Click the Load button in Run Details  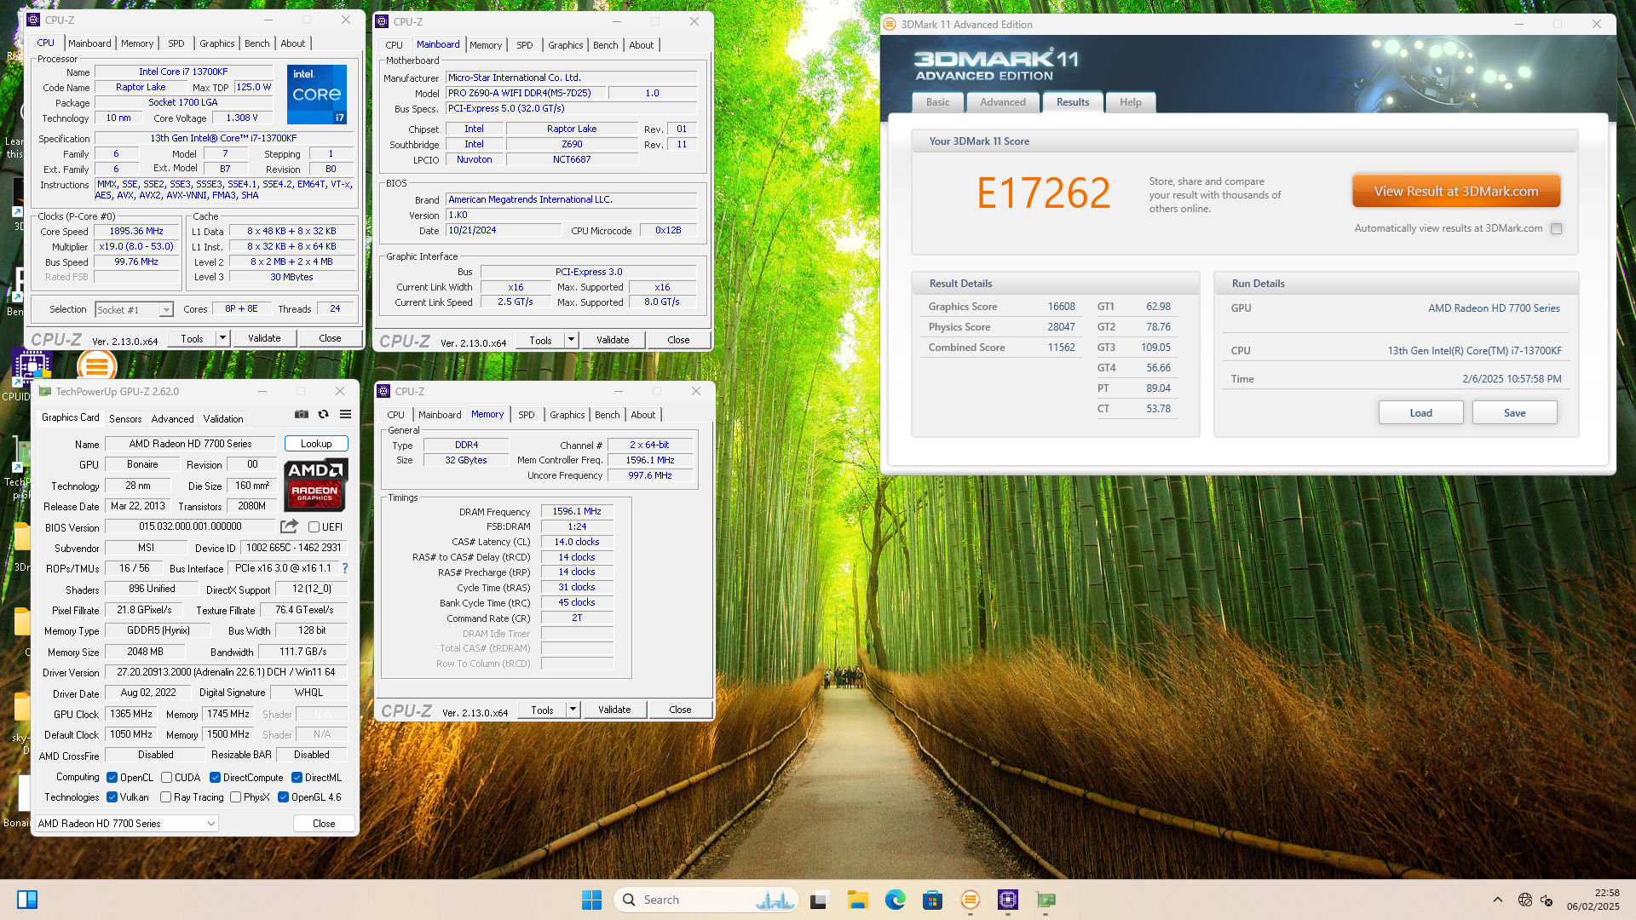pyautogui.click(x=1420, y=413)
